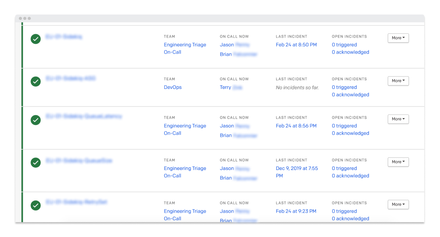Open '0 acknowledged' incidents in 8:50 PM row
This screenshot has height=237, width=440.
(x=350, y=52)
